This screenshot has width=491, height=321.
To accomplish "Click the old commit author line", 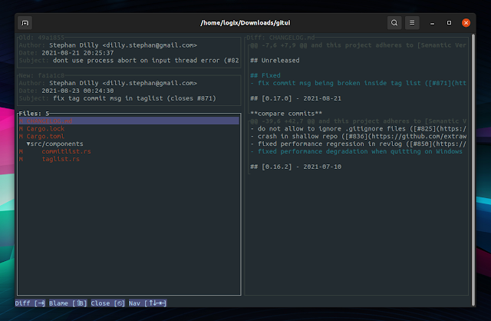I will click(x=107, y=45).
